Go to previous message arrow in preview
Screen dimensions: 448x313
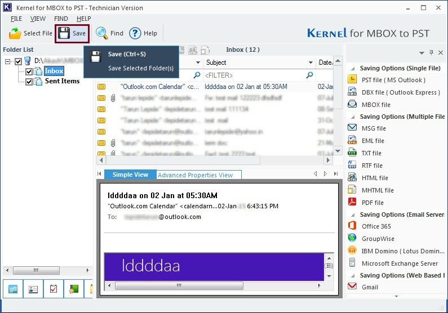click(316, 174)
